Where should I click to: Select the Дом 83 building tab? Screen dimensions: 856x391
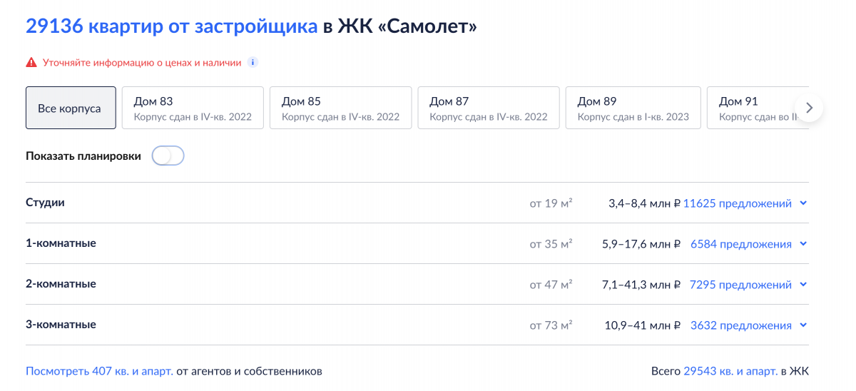point(193,108)
